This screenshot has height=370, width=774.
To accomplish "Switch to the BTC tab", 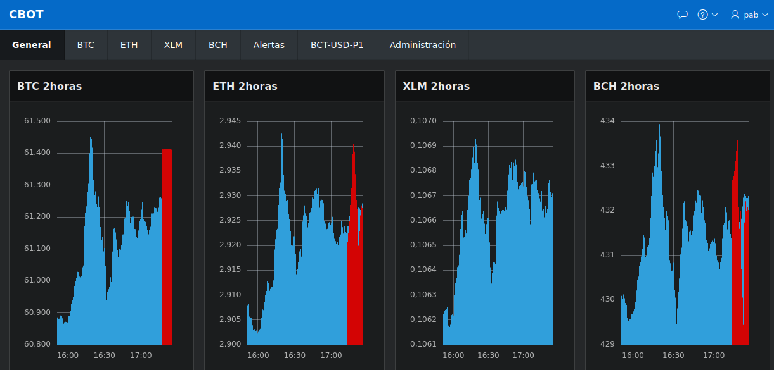I will pos(86,44).
